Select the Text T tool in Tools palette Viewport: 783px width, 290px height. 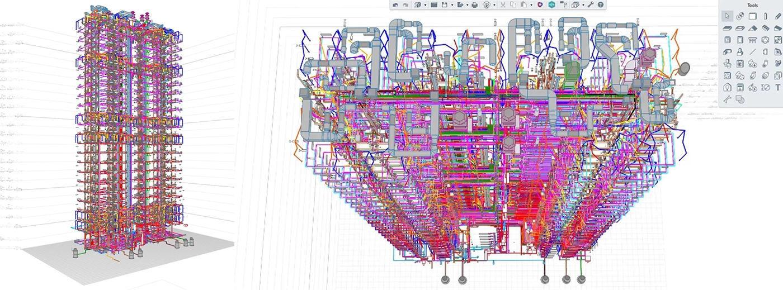click(x=778, y=87)
